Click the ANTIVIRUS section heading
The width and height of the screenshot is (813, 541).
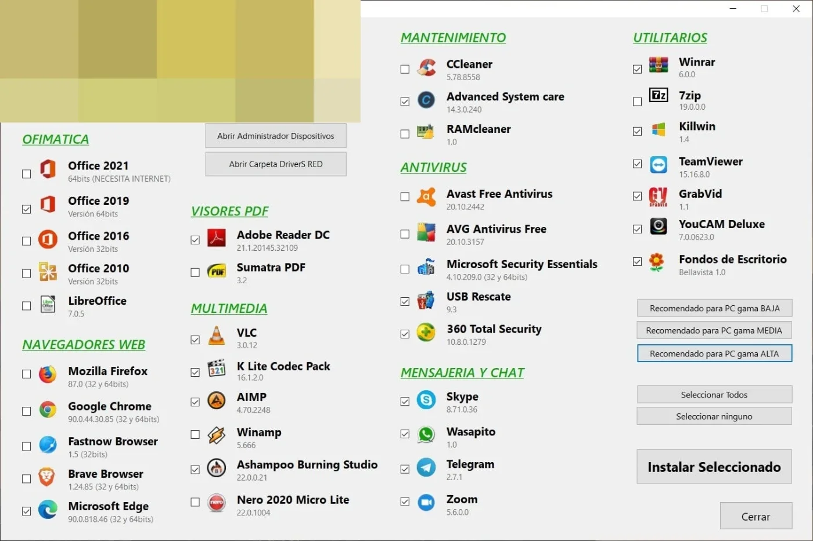click(x=433, y=167)
